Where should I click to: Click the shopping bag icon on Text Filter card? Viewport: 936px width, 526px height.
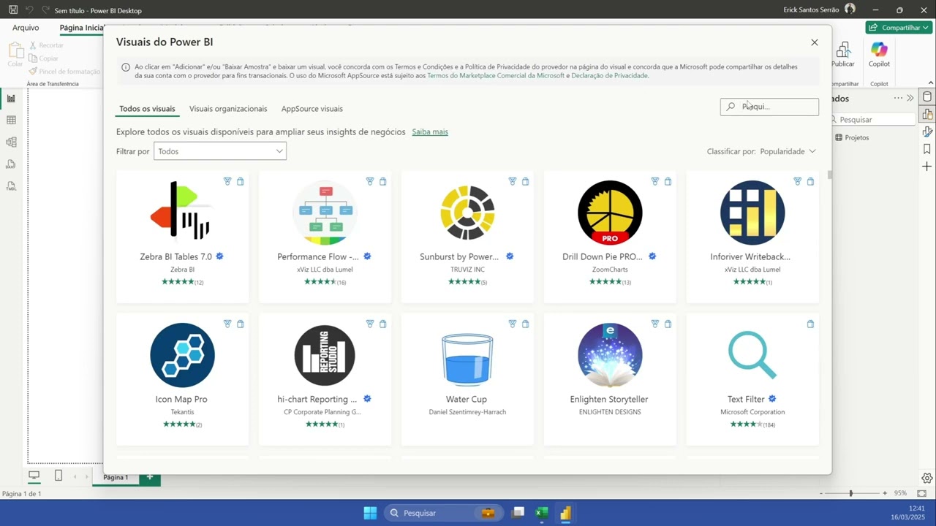[810, 324]
